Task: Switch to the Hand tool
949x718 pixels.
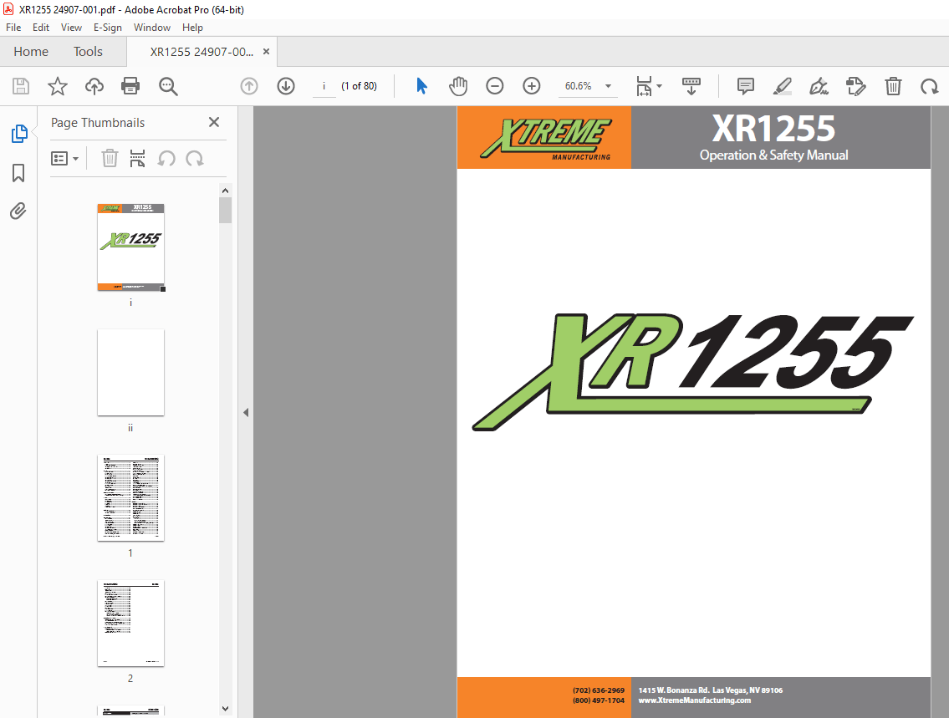Action: [x=458, y=86]
